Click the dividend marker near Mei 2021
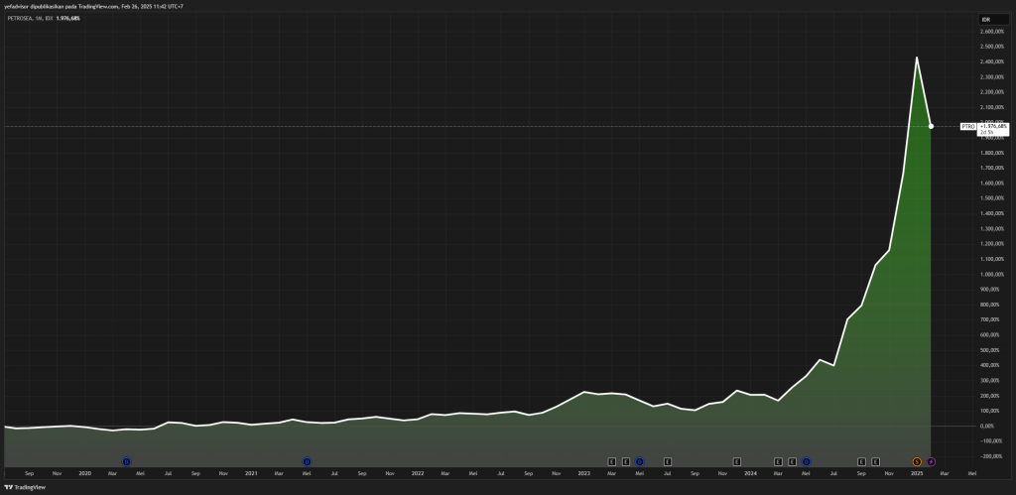Viewport: 1016px width, 495px height. (307, 461)
